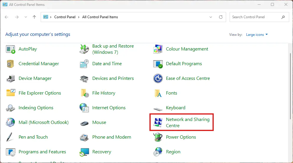Open the Keyboard link text
Viewport: 293px width, 163px height.
pyautogui.click(x=176, y=108)
